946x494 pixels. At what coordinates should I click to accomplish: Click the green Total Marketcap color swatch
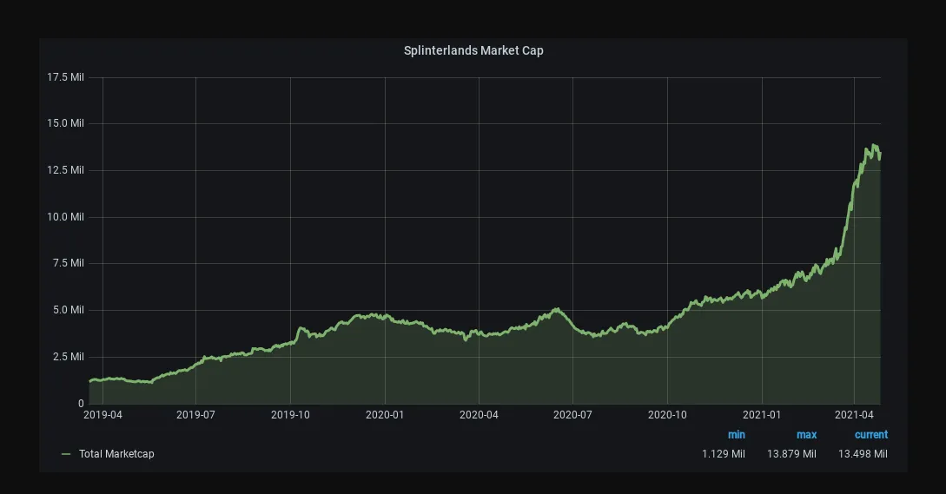tap(66, 454)
